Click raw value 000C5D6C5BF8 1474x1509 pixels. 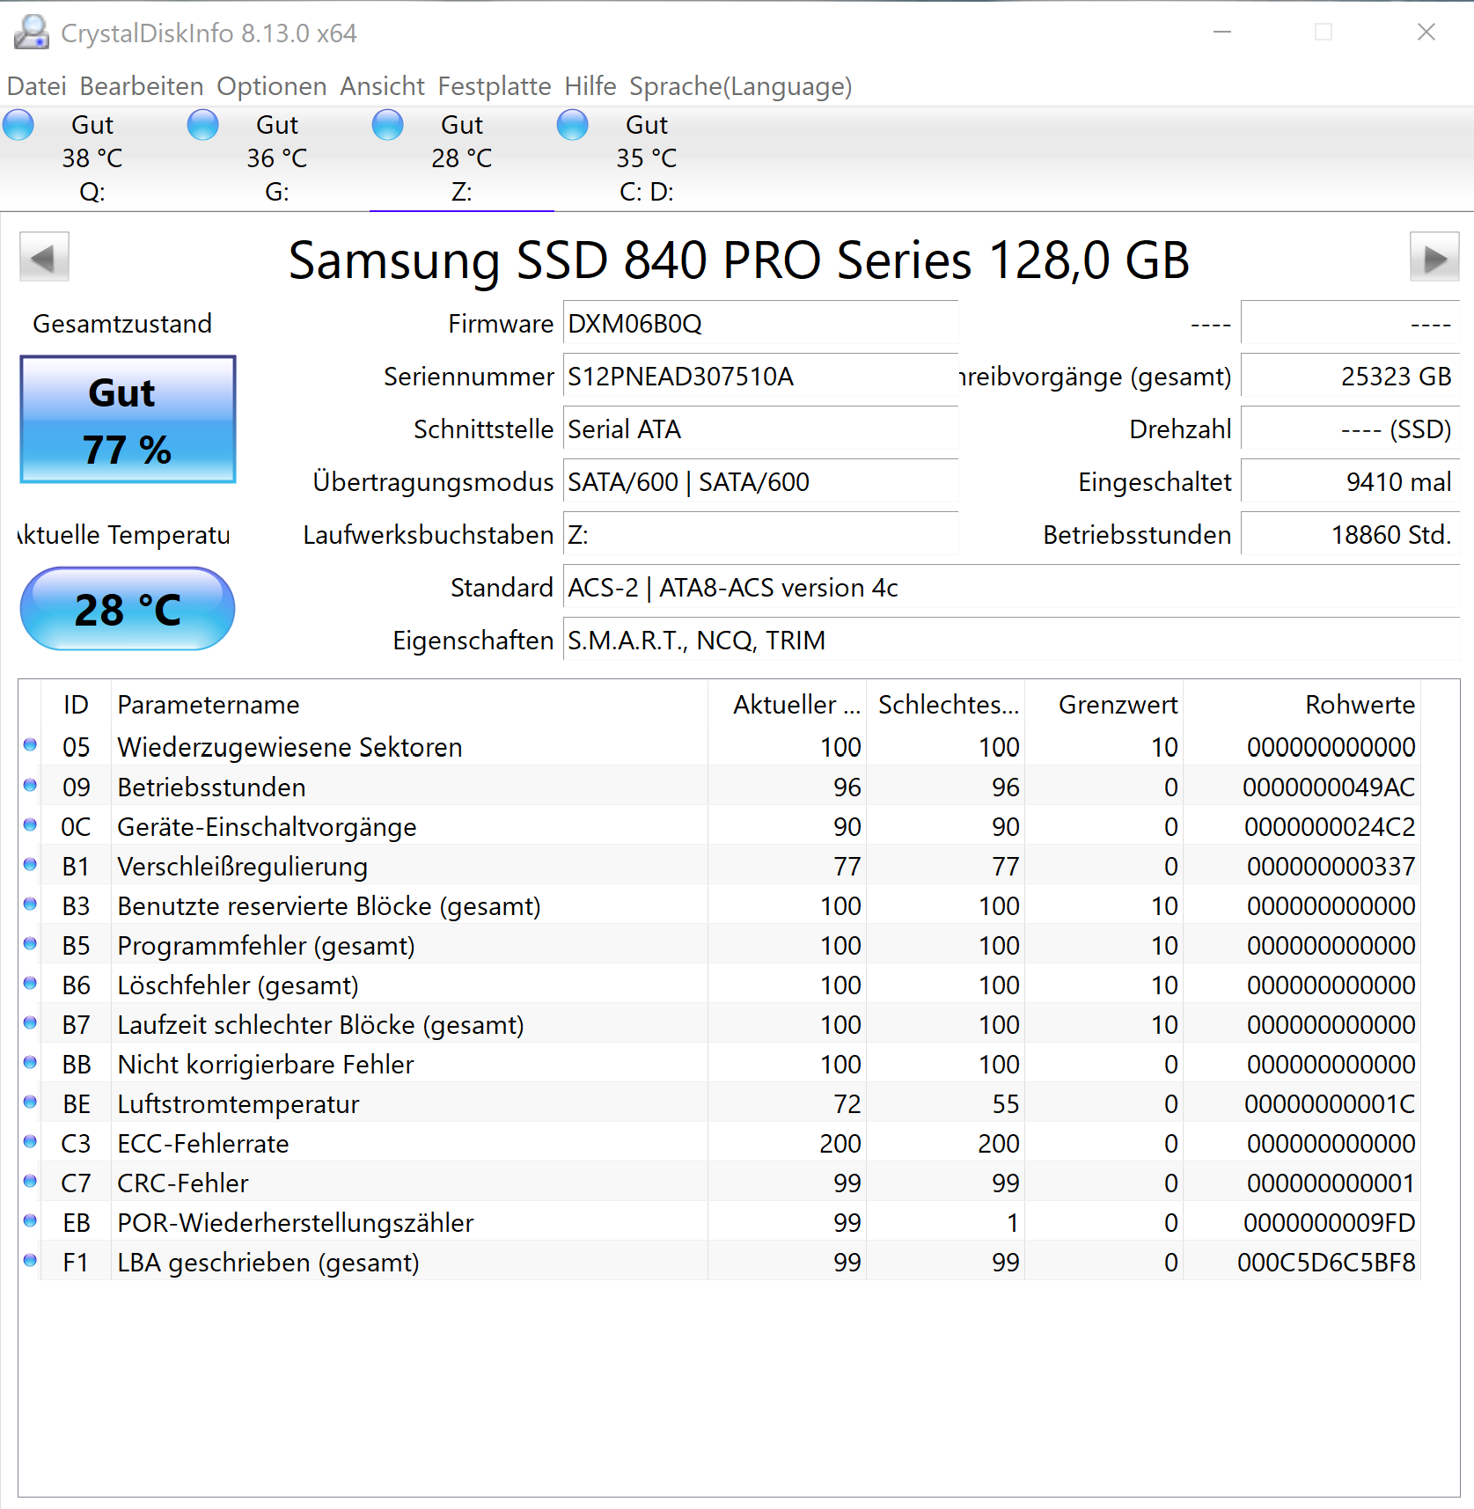(x=1326, y=1262)
